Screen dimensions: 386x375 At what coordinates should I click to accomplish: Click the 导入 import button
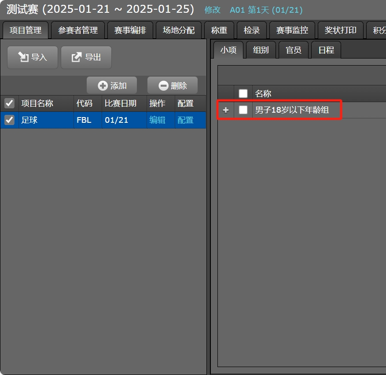[x=33, y=57]
